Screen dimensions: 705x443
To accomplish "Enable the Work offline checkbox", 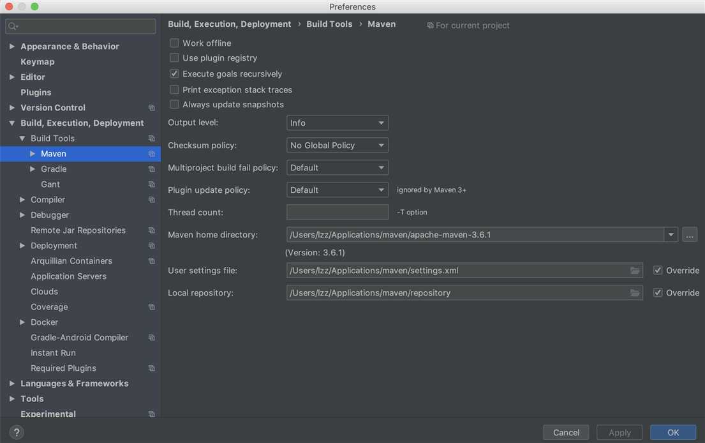I will pos(174,43).
